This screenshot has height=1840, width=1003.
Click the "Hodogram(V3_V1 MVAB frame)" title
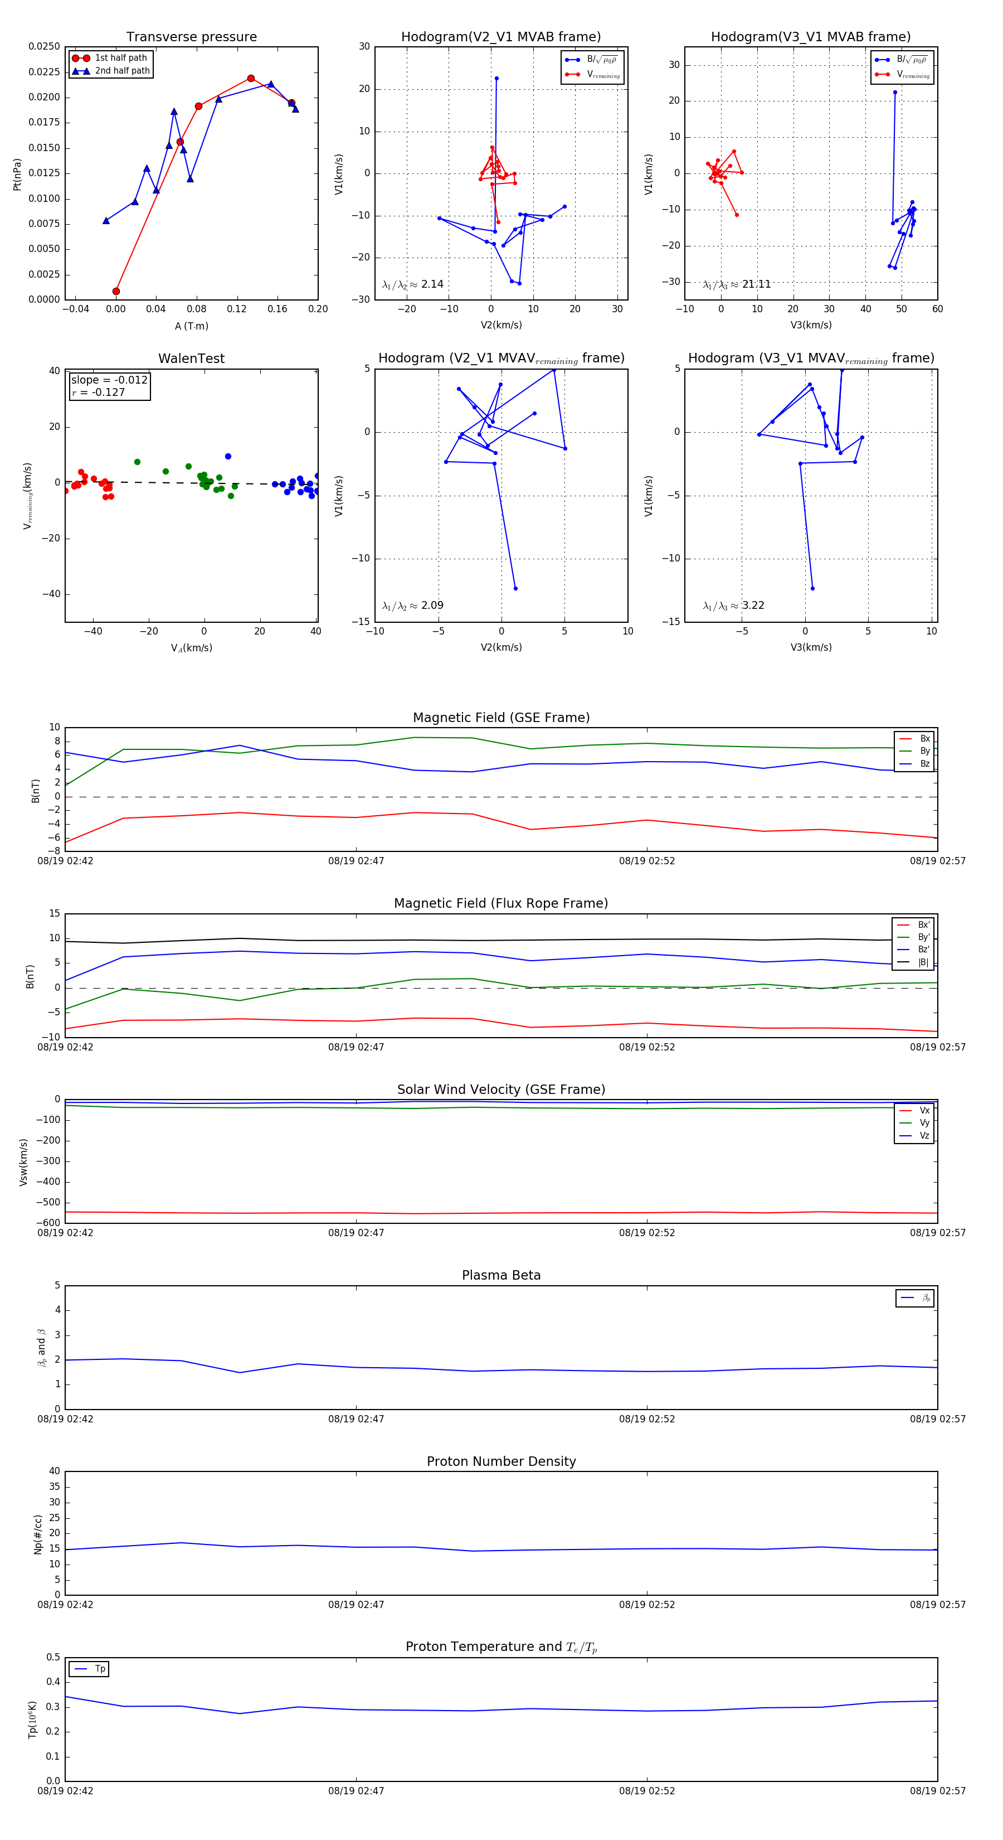(811, 37)
